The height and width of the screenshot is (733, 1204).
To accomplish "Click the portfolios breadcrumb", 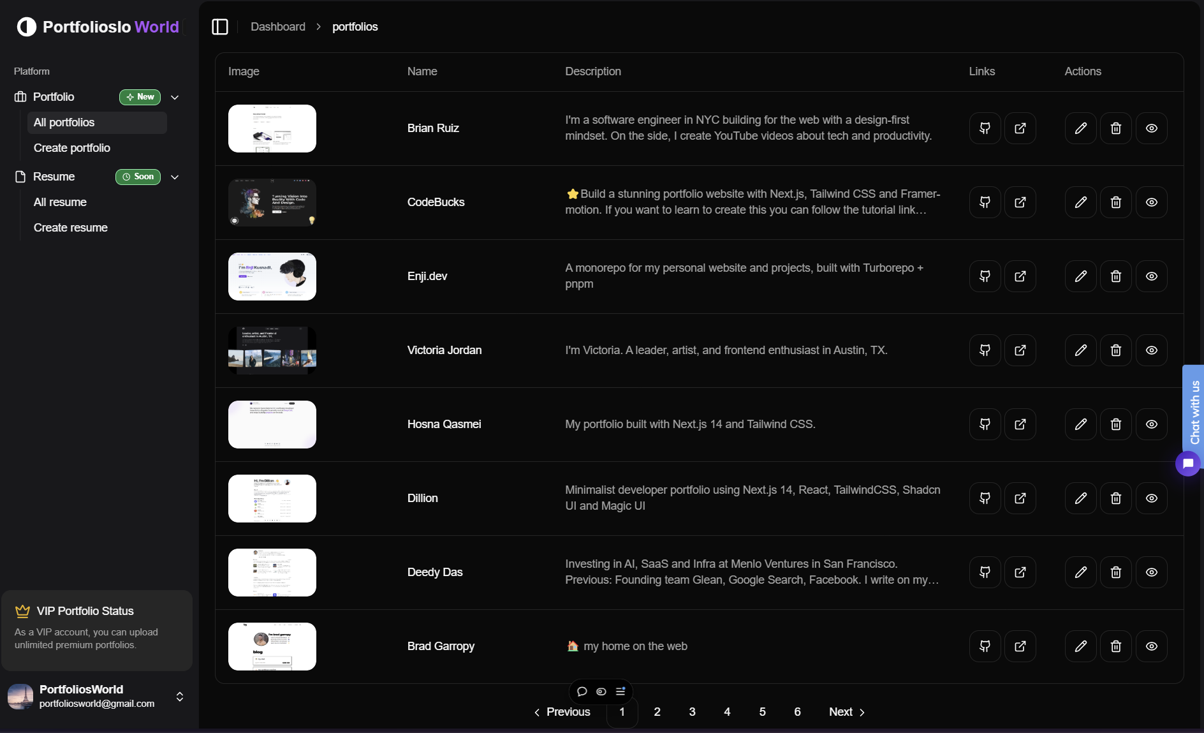I will (x=355, y=27).
